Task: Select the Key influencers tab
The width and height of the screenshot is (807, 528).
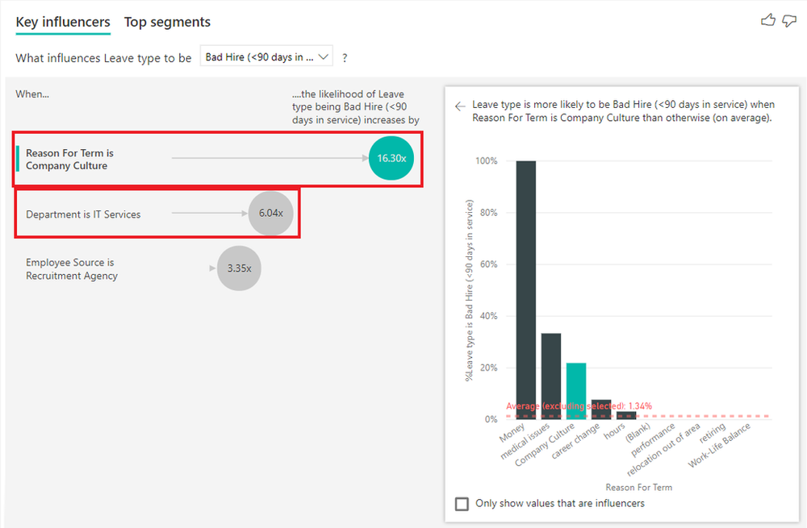Action: (63, 22)
